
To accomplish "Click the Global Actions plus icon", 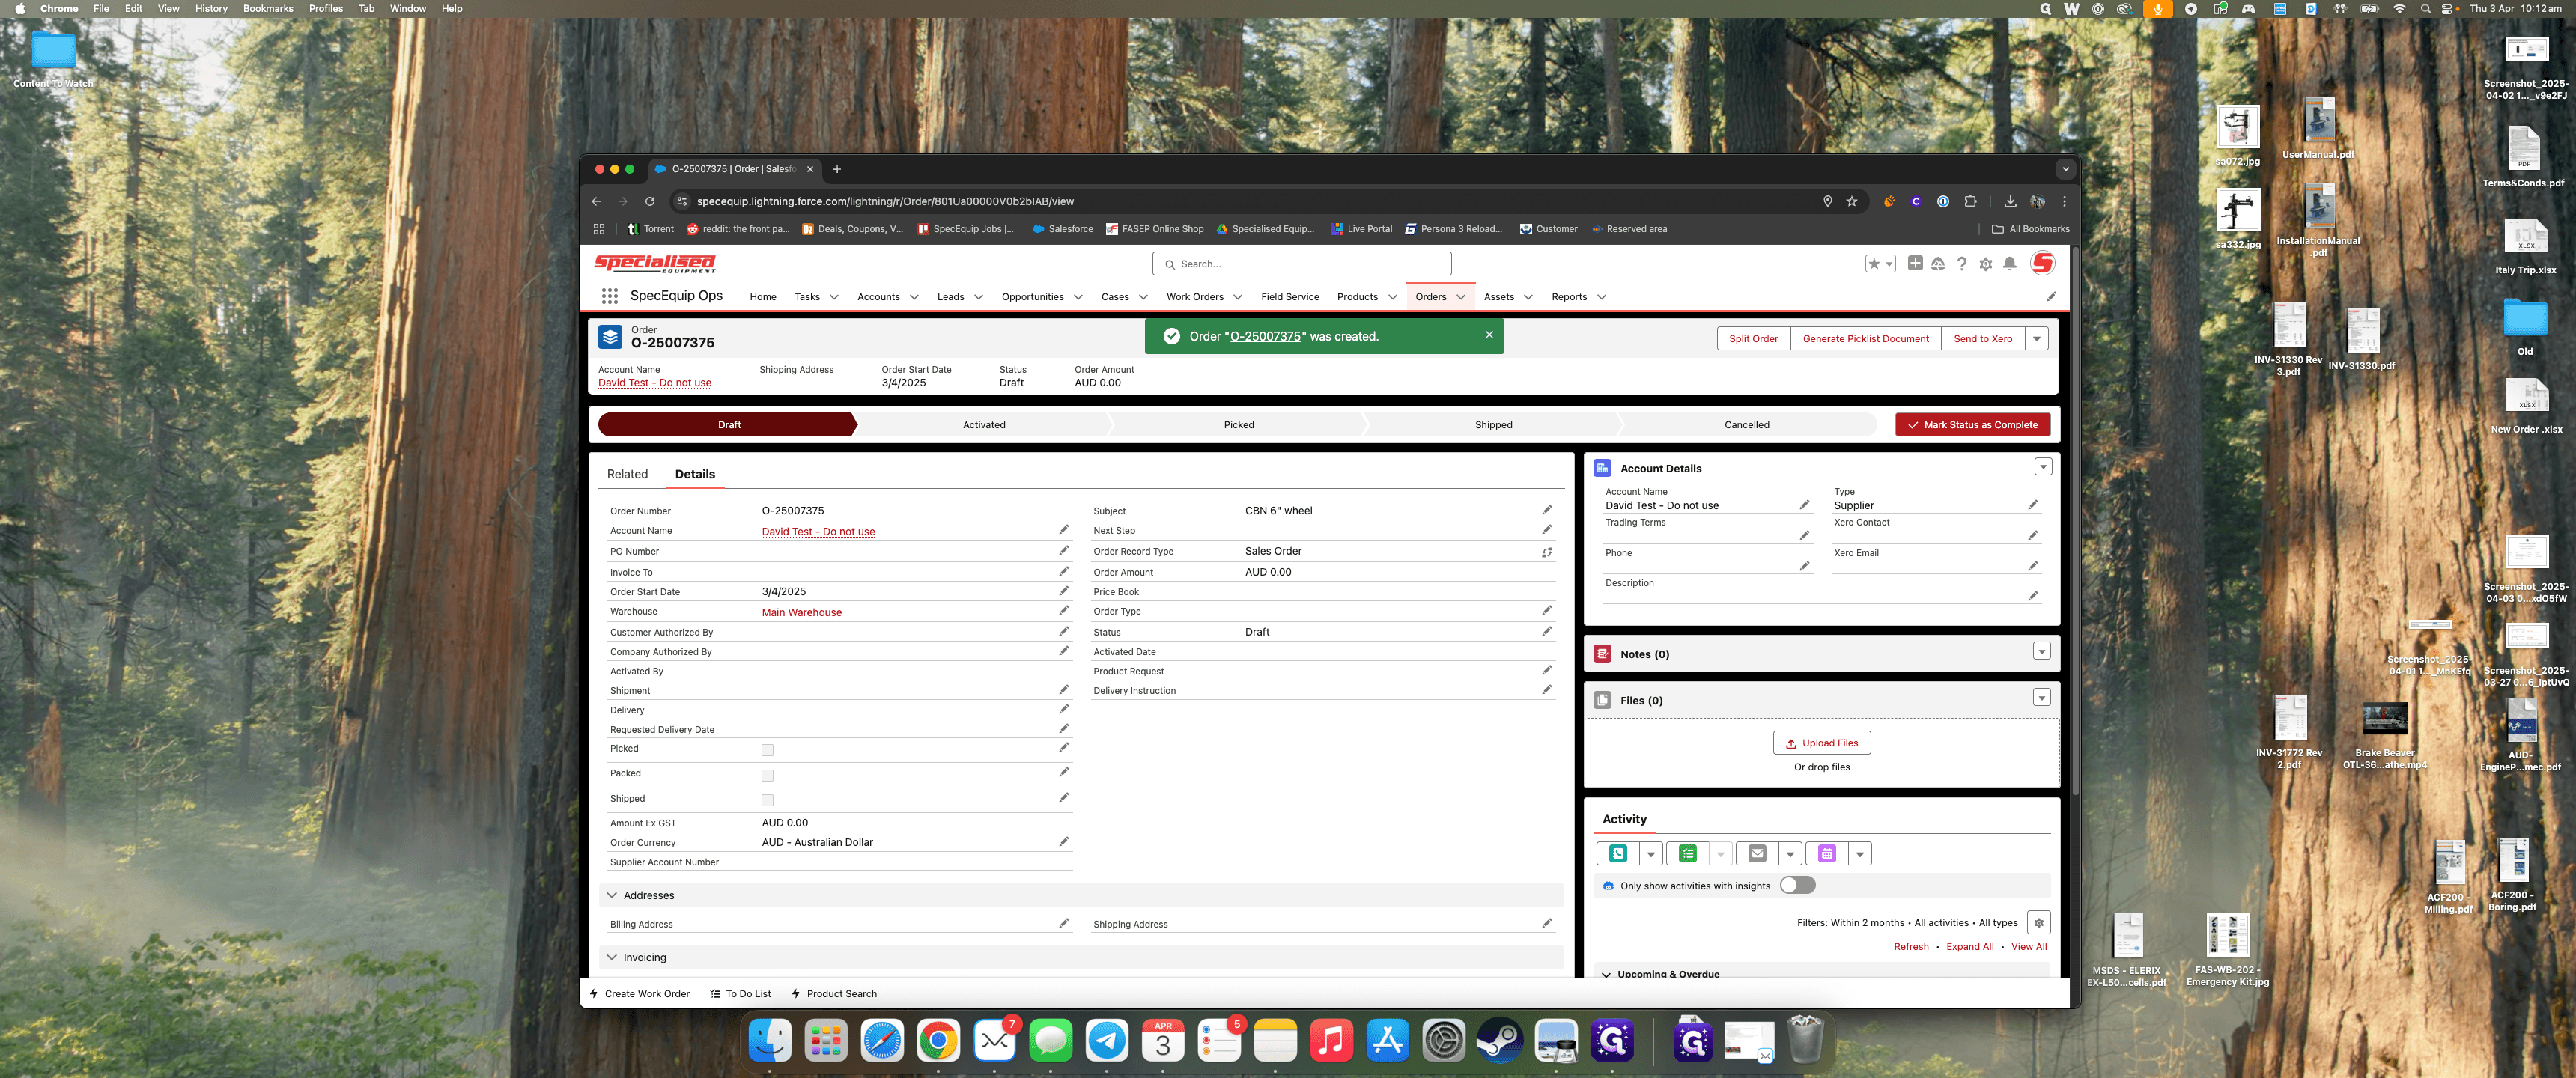I will click(x=1914, y=263).
